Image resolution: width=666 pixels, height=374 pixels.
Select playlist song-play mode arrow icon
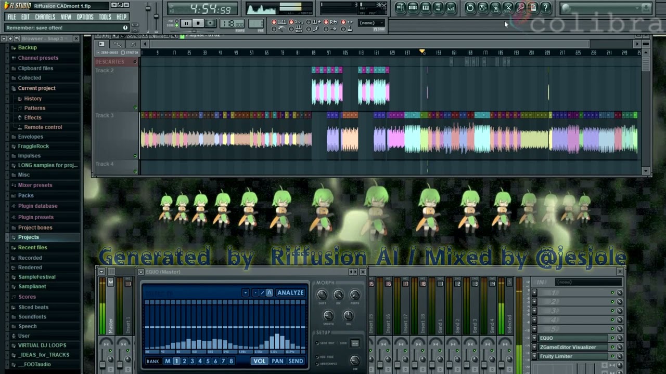[x=101, y=44]
